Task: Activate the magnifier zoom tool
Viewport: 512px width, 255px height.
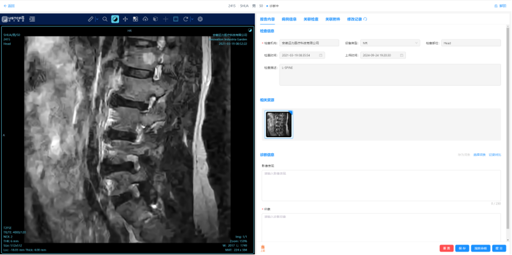Action: pos(105,19)
